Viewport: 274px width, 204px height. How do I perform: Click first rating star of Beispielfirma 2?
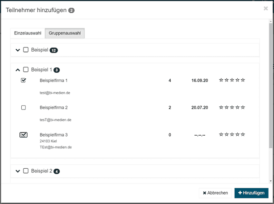click(x=221, y=107)
